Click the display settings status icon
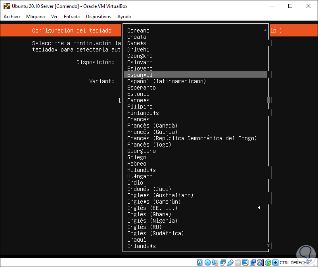The height and width of the screenshot is (267, 318). coord(245,263)
